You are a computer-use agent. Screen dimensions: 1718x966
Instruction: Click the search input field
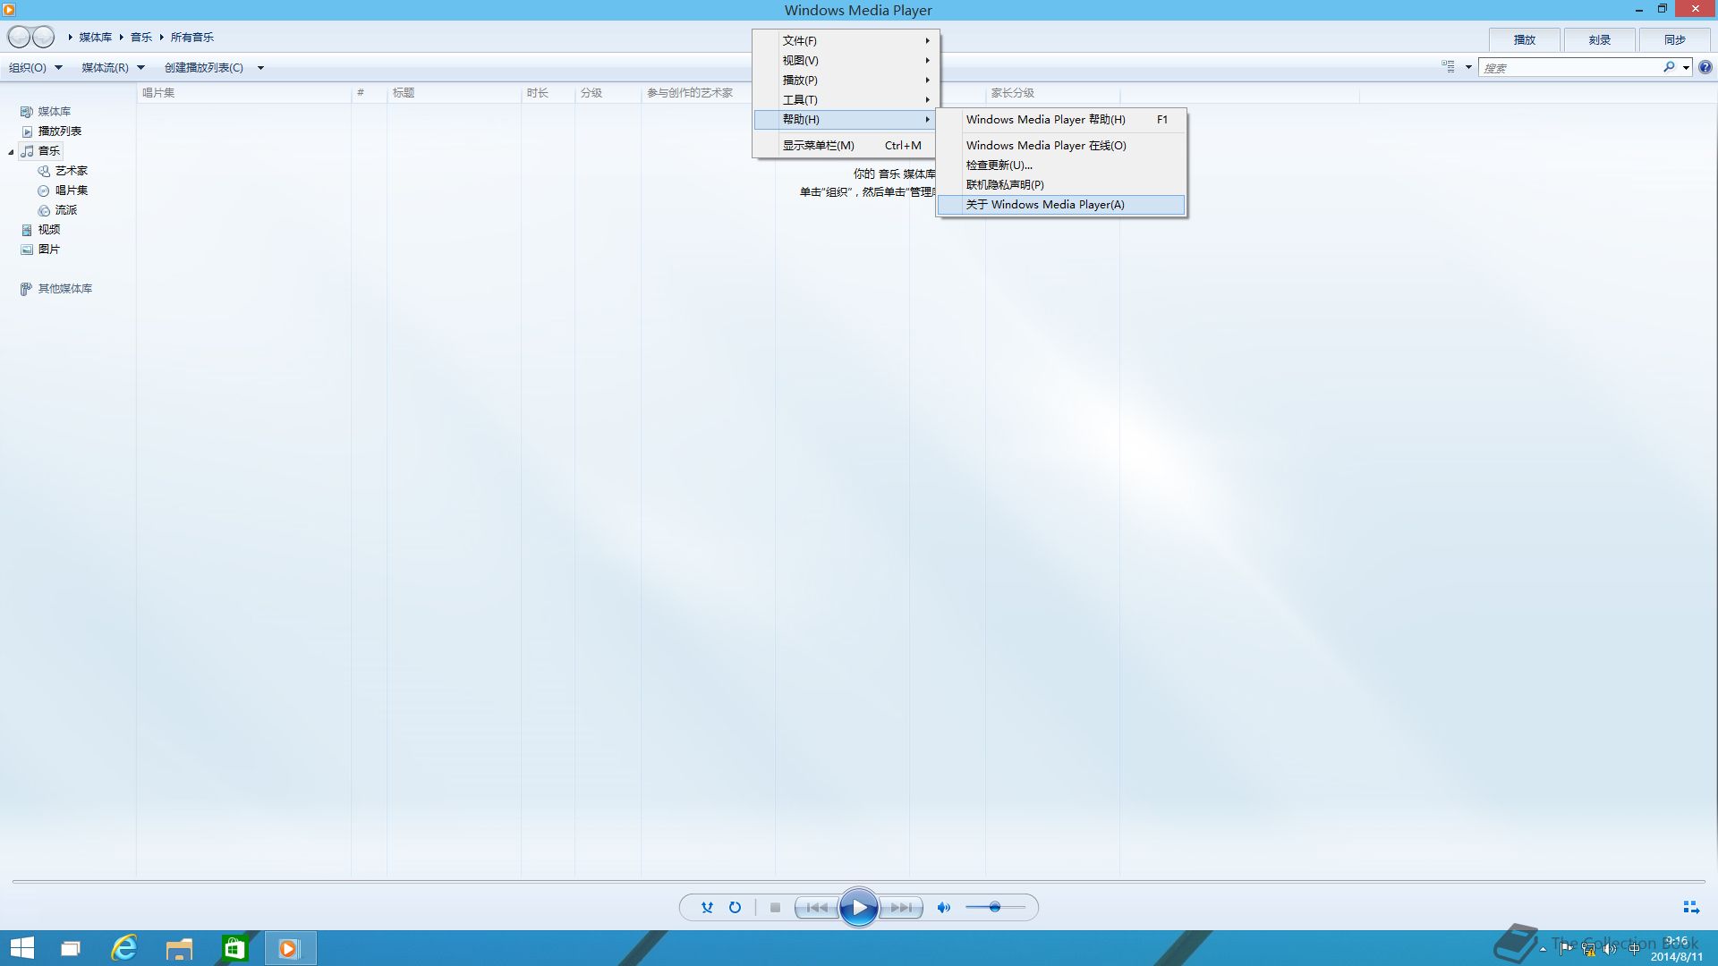point(1570,67)
